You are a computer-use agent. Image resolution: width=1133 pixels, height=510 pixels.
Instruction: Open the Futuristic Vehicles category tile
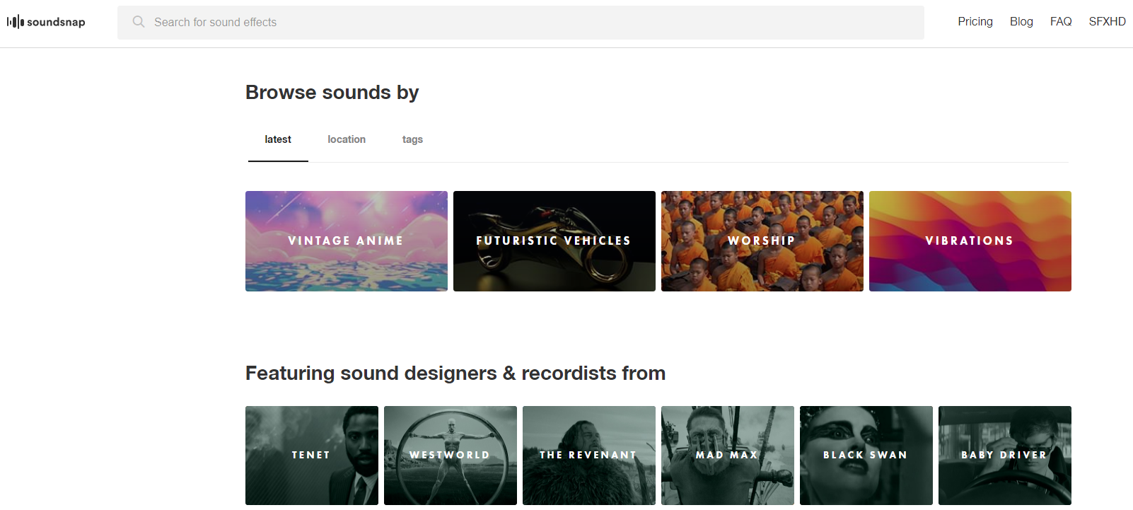pos(554,240)
